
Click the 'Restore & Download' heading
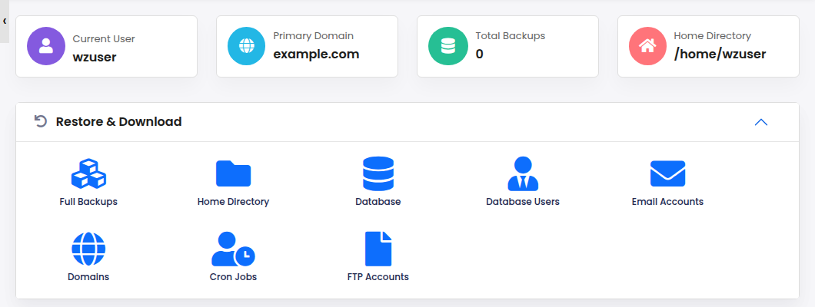119,122
